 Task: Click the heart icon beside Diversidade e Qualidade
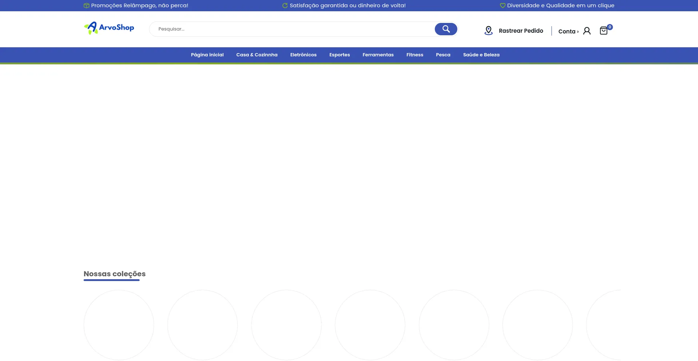coord(502,5)
